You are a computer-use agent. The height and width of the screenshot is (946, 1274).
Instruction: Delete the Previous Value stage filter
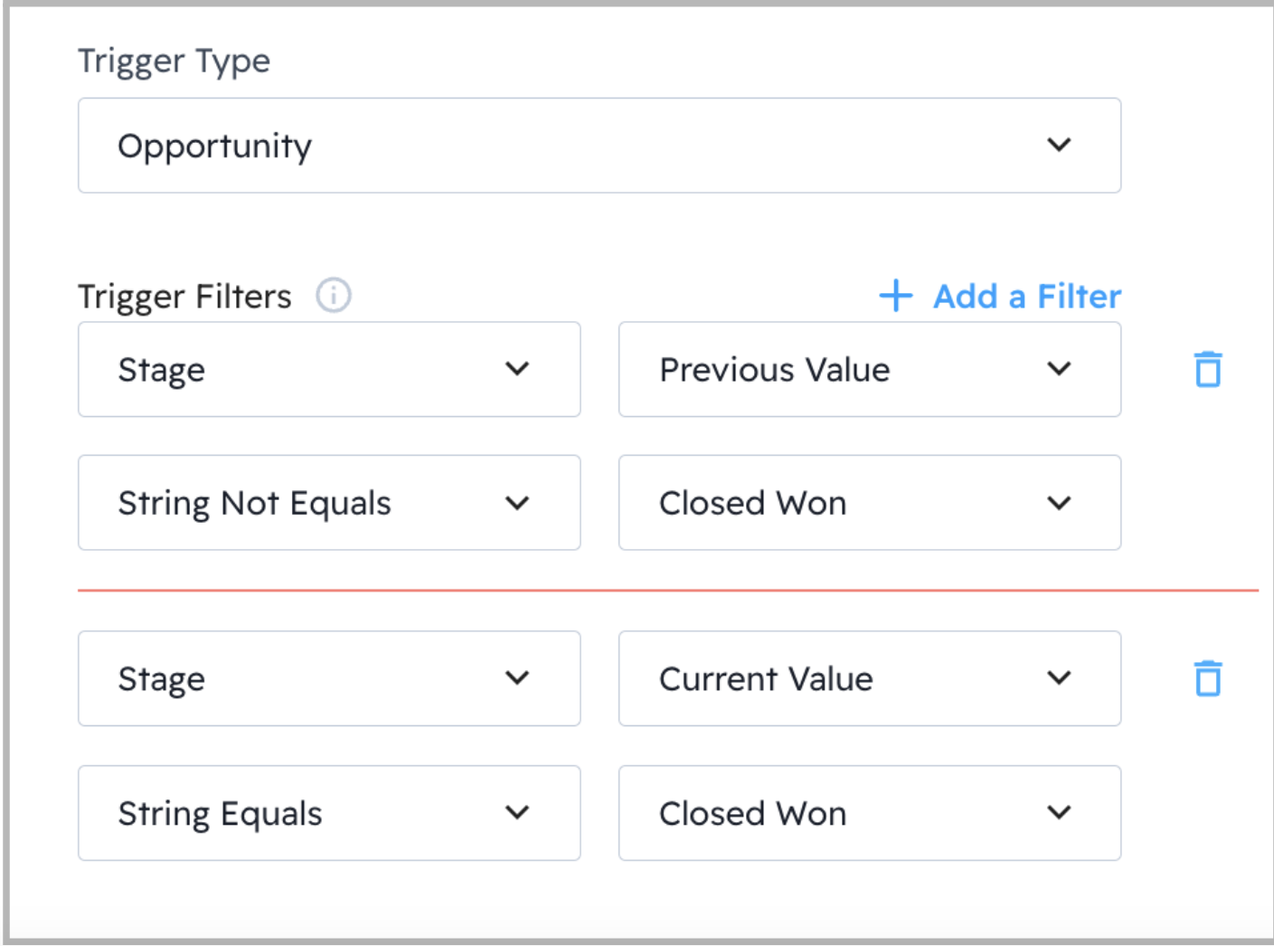(x=1208, y=369)
